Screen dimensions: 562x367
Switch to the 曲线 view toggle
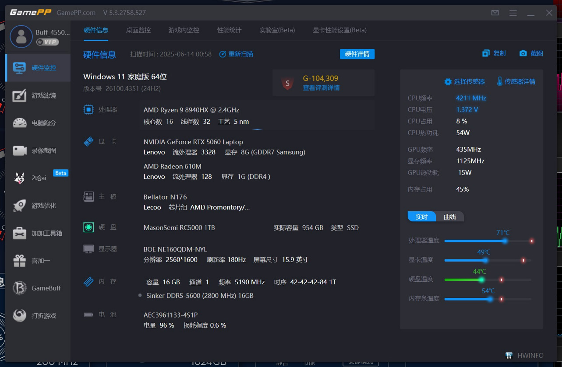tap(450, 217)
